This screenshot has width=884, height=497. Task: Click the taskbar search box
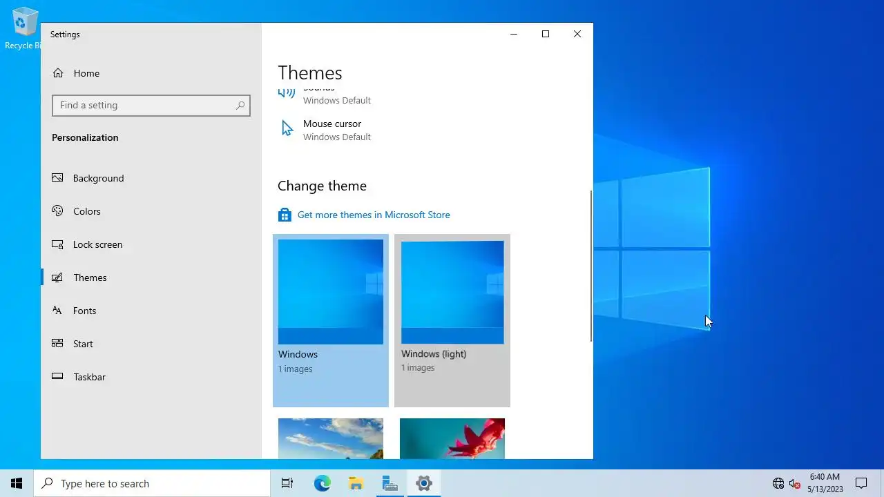click(152, 483)
